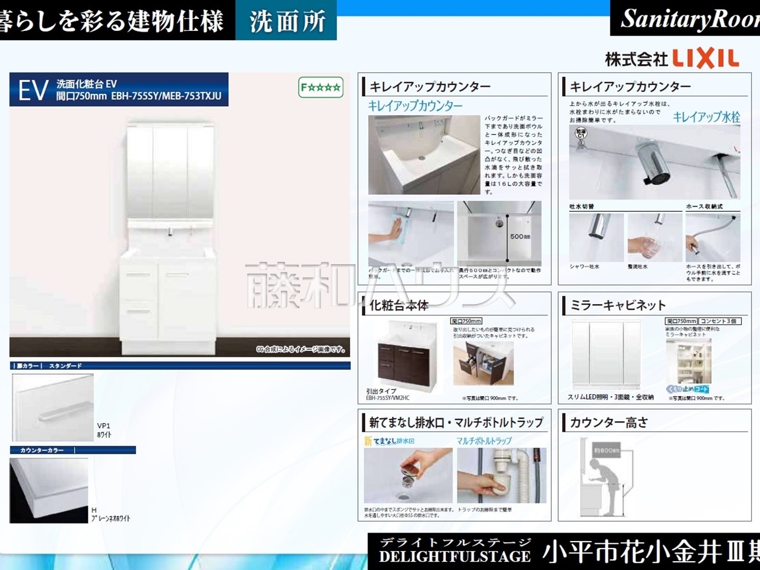Open the main white vanity unit image

pos(170,237)
